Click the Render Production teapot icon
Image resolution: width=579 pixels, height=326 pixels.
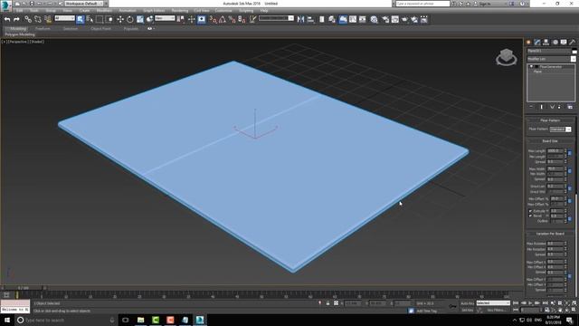(404, 19)
